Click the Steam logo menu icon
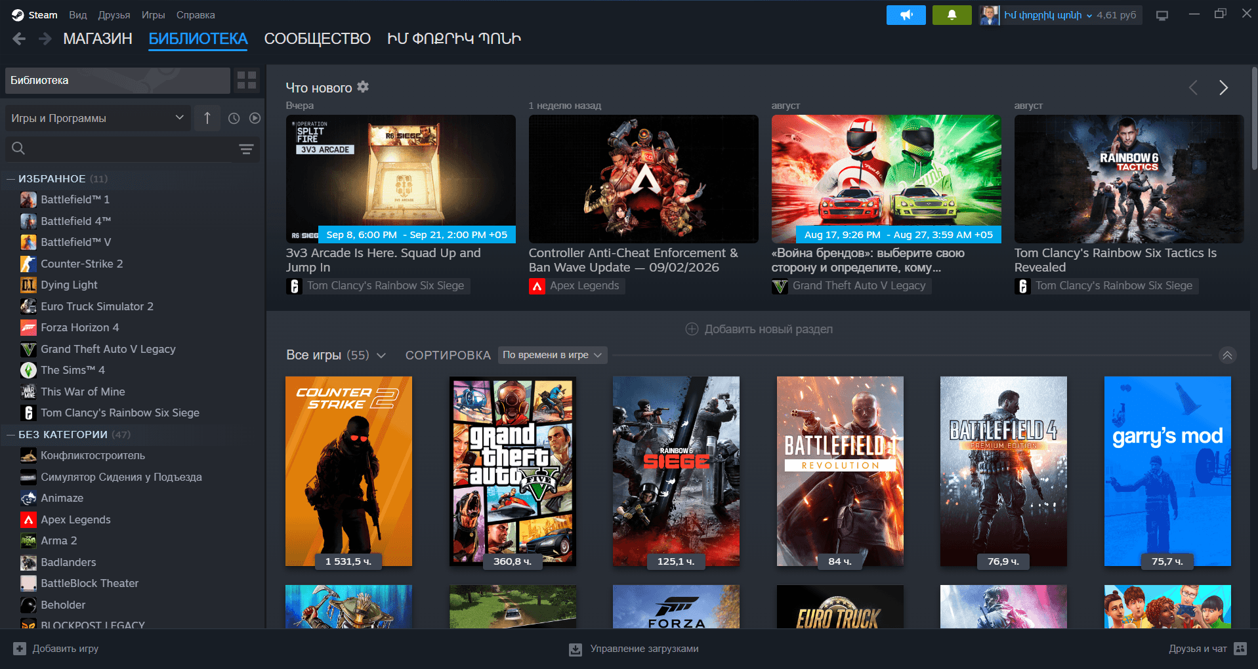The width and height of the screenshot is (1258, 669). [x=18, y=14]
